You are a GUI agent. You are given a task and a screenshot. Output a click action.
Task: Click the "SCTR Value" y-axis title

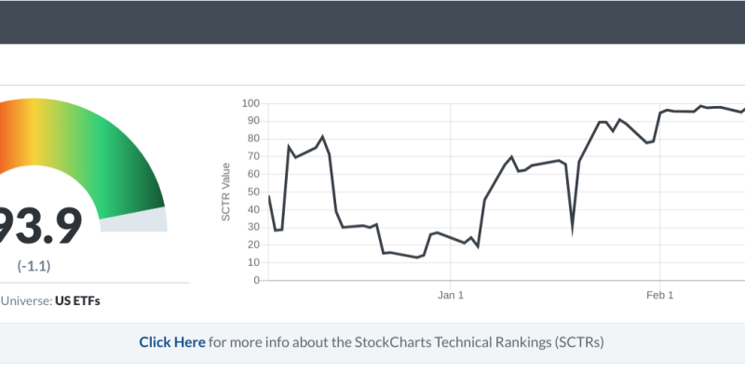[x=225, y=192]
